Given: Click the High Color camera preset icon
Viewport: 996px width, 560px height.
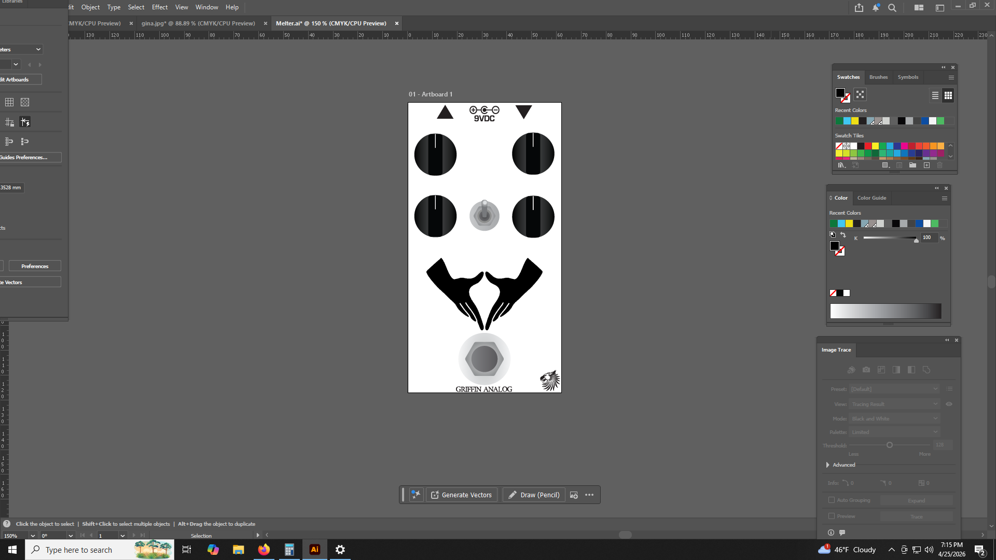Looking at the screenshot, I should coord(866,370).
